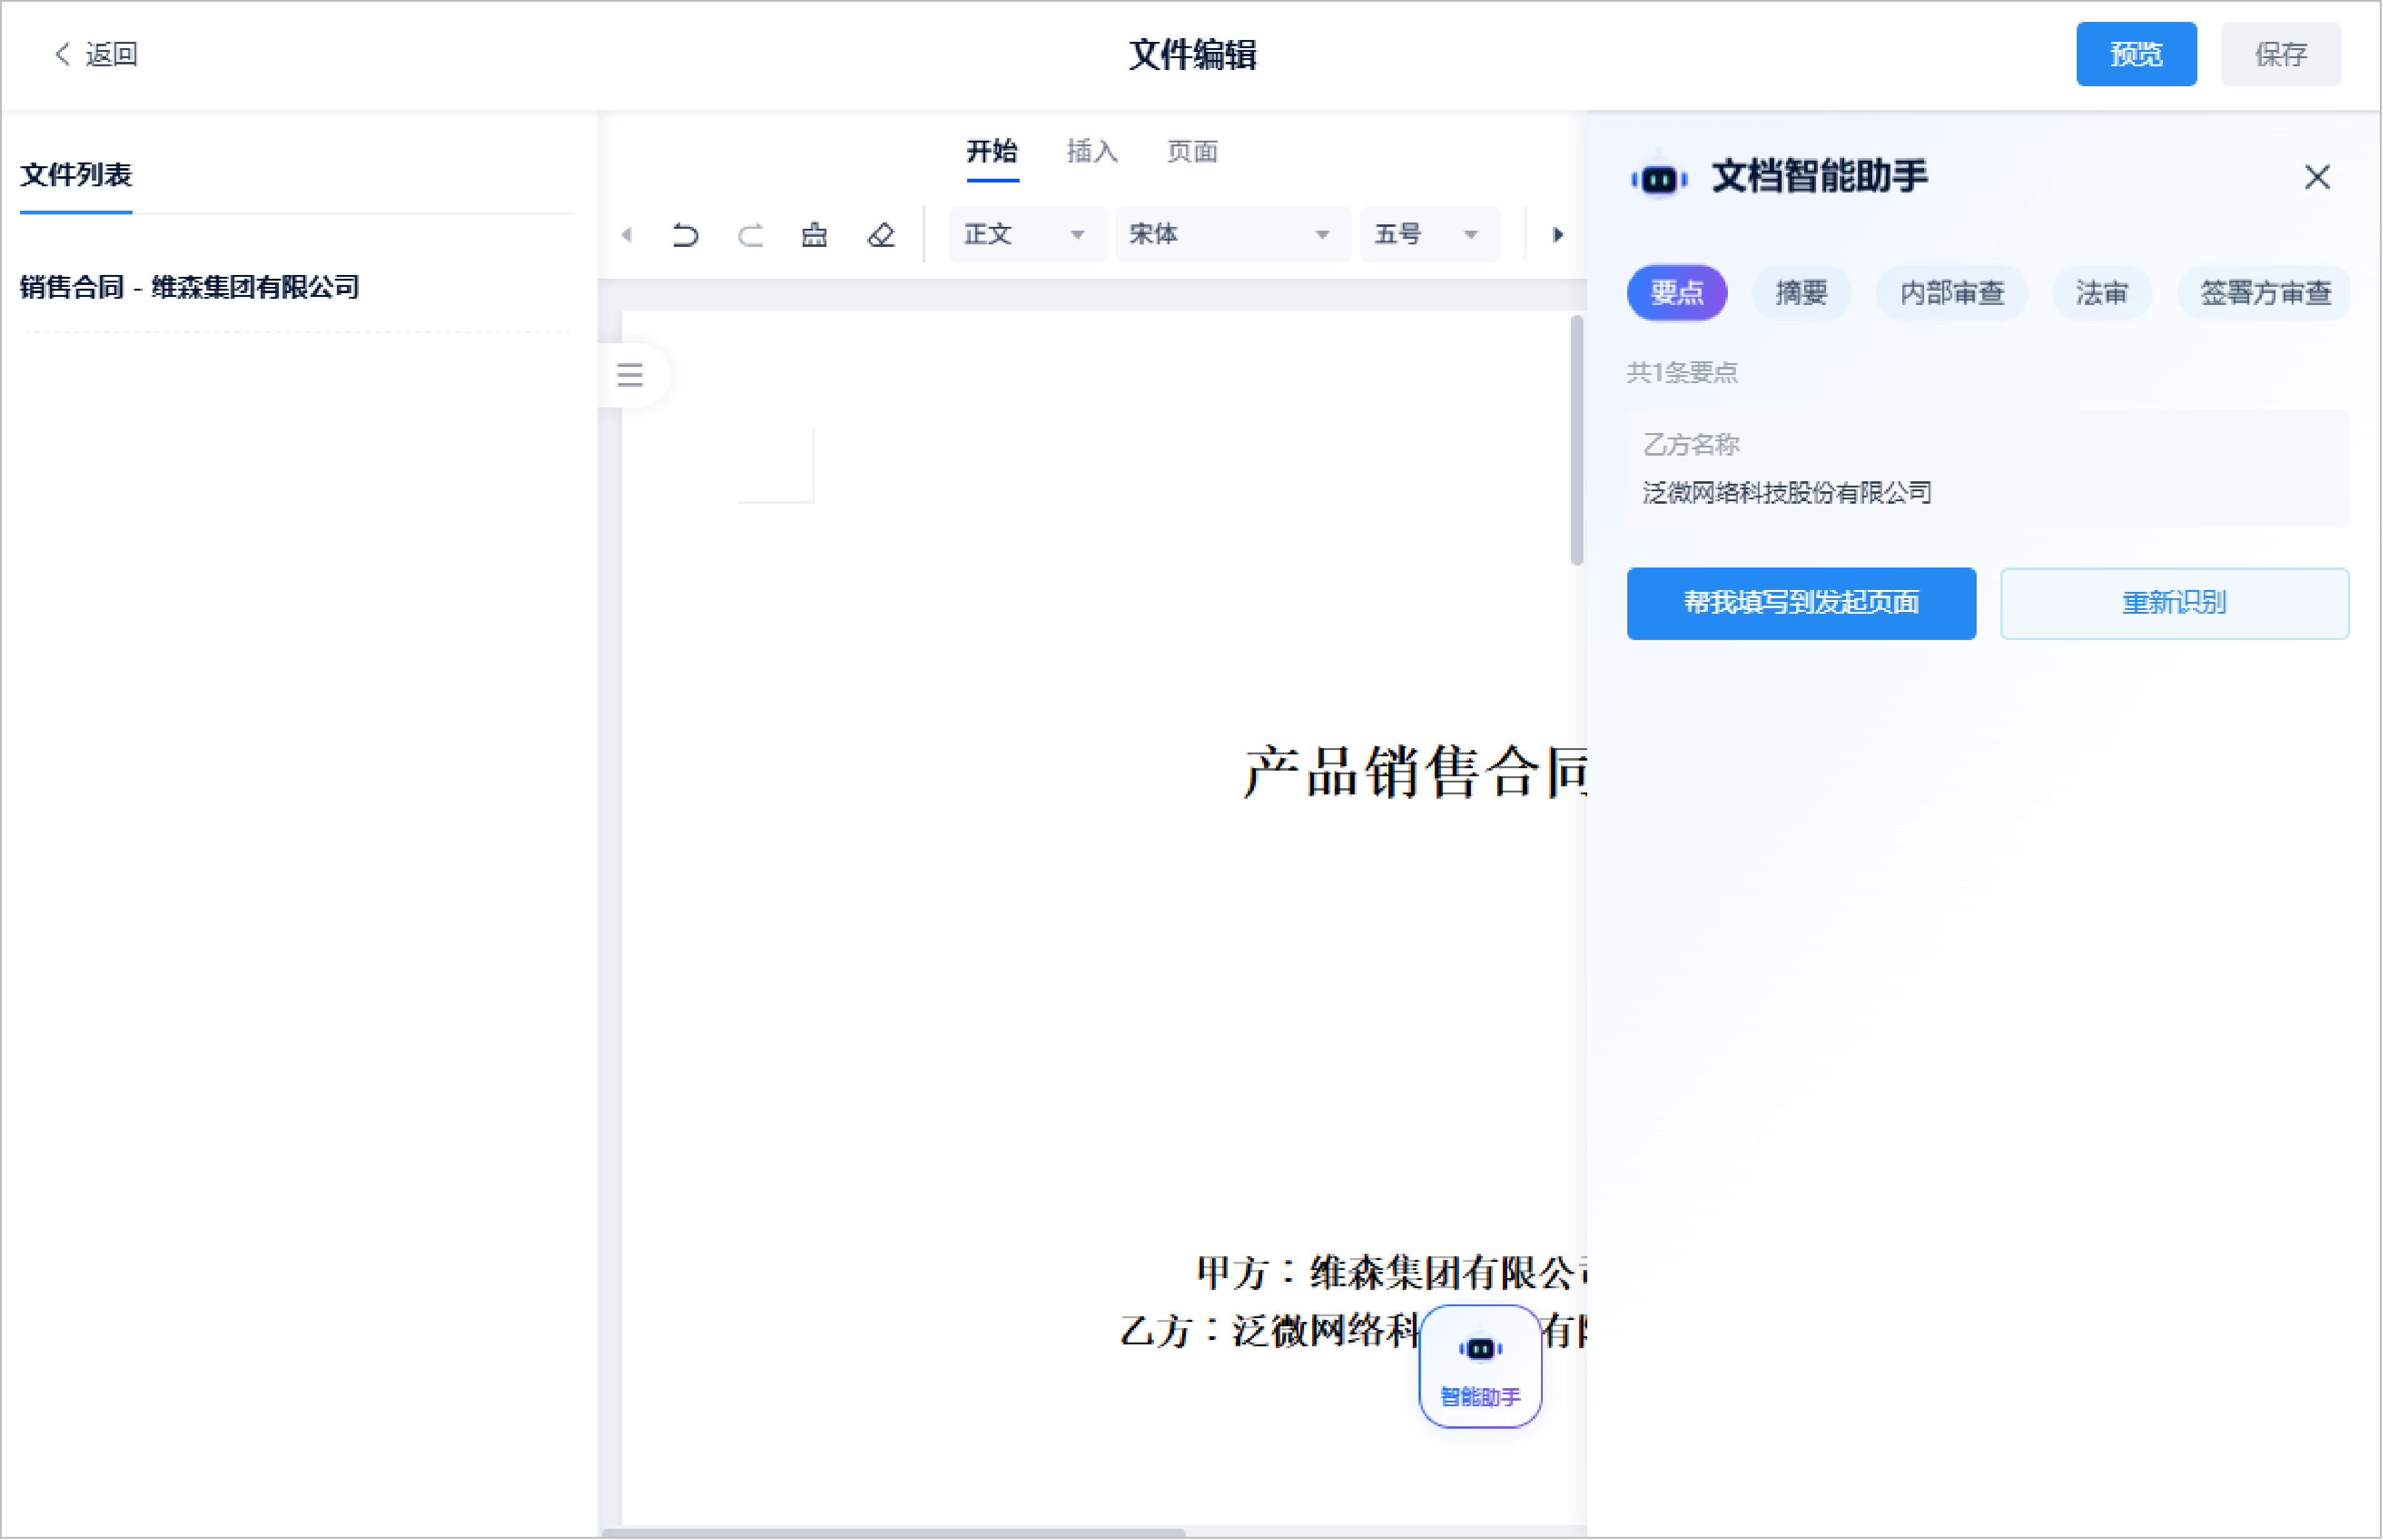Open the 五号 font size dropdown
Screen dimensions: 2383x1540
tap(1427, 235)
